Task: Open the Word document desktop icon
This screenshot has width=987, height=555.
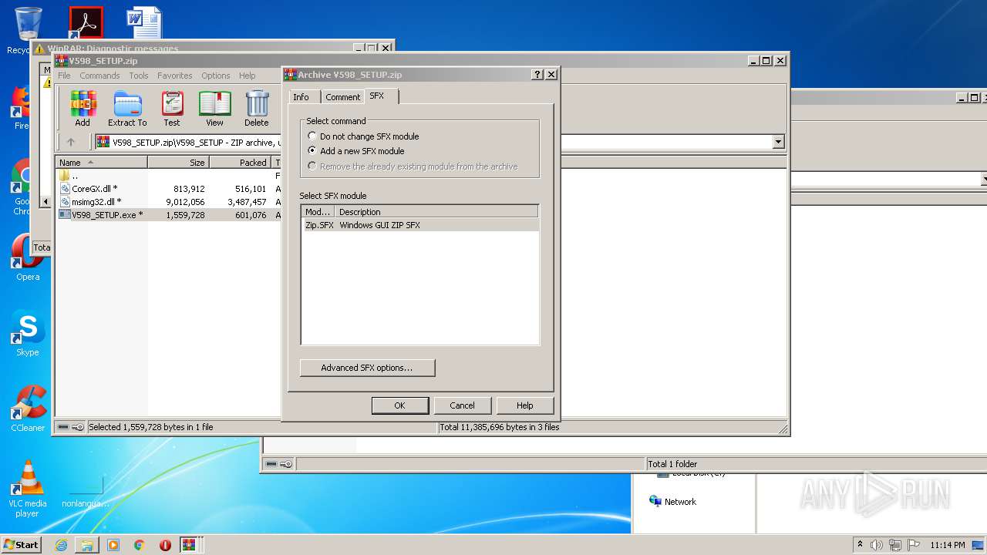Action: pyautogui.click(x=144, y=23)
